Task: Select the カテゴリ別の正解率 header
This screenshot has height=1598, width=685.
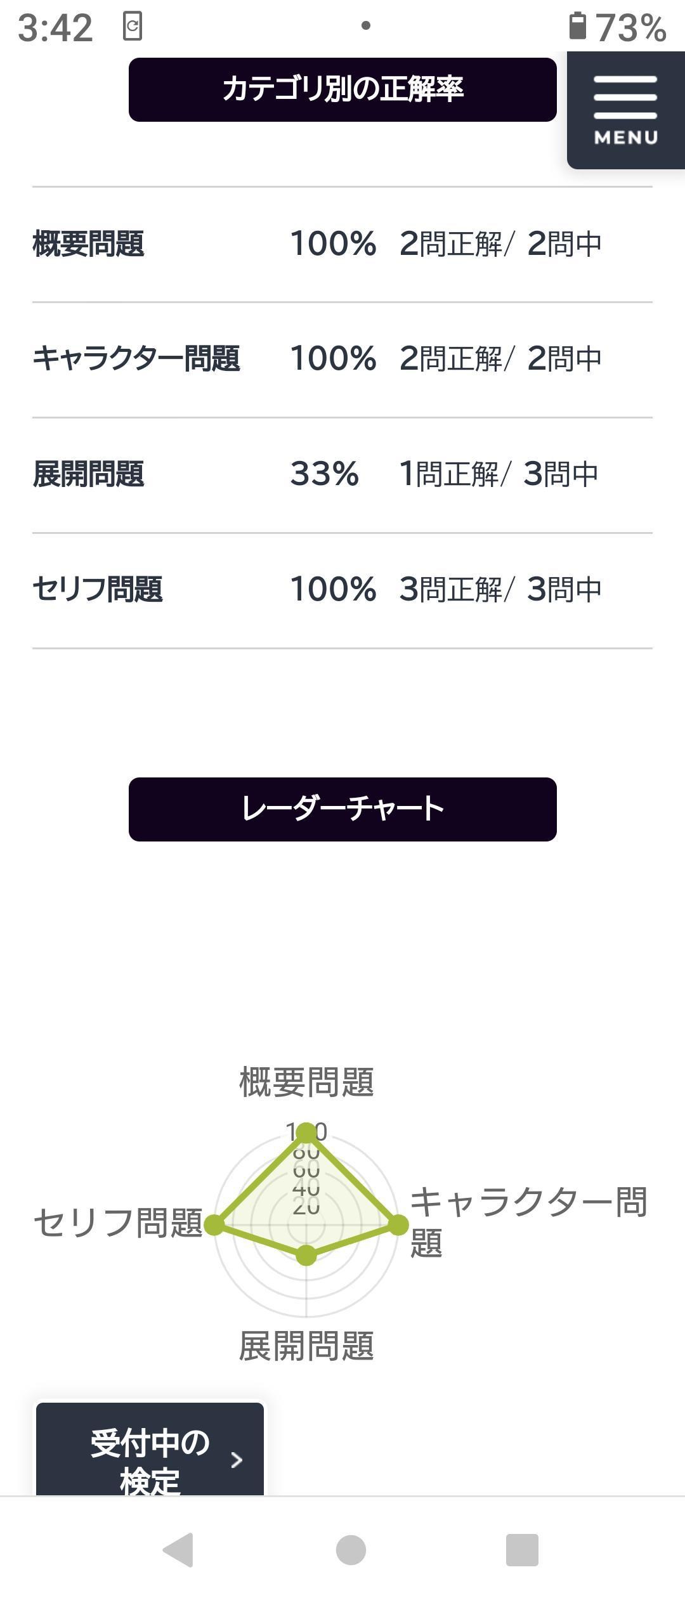Action: tap(342, 89)
